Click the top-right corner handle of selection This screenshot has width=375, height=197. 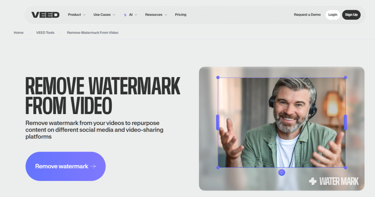pyautogui.click(x=345, y=77)
